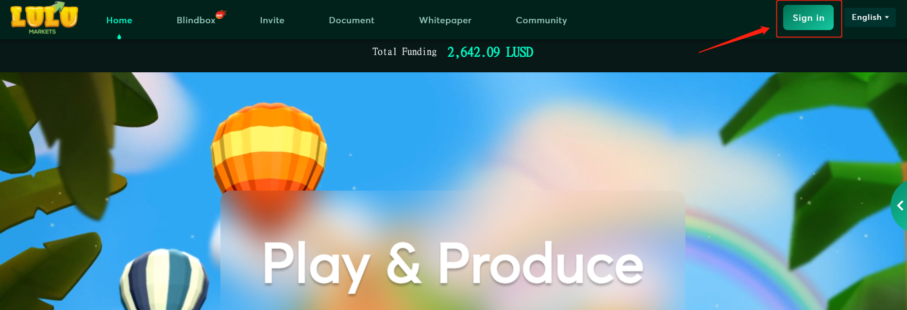This screenshot has height=310, width=907.
Task: Open the Invite page
Action: click(272, 20)
